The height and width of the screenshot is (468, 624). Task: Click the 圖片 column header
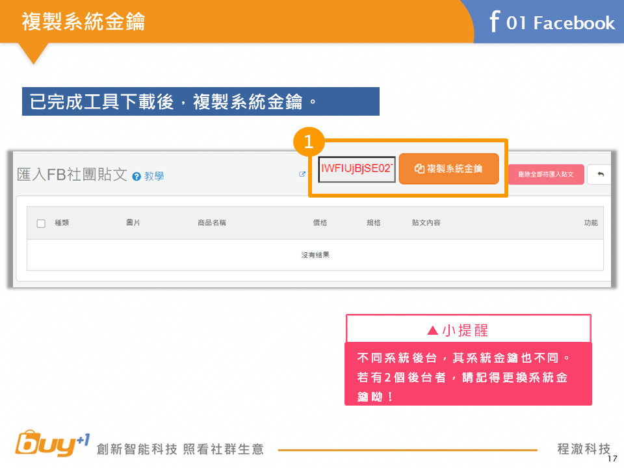133,223
